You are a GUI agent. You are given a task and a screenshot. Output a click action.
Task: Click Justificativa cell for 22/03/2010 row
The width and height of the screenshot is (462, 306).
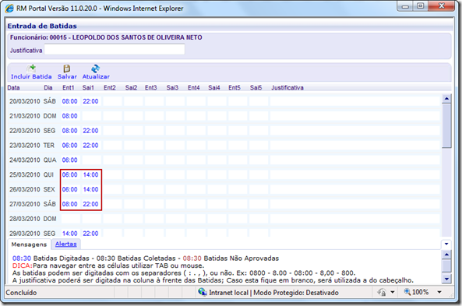(x=355, y=131)
